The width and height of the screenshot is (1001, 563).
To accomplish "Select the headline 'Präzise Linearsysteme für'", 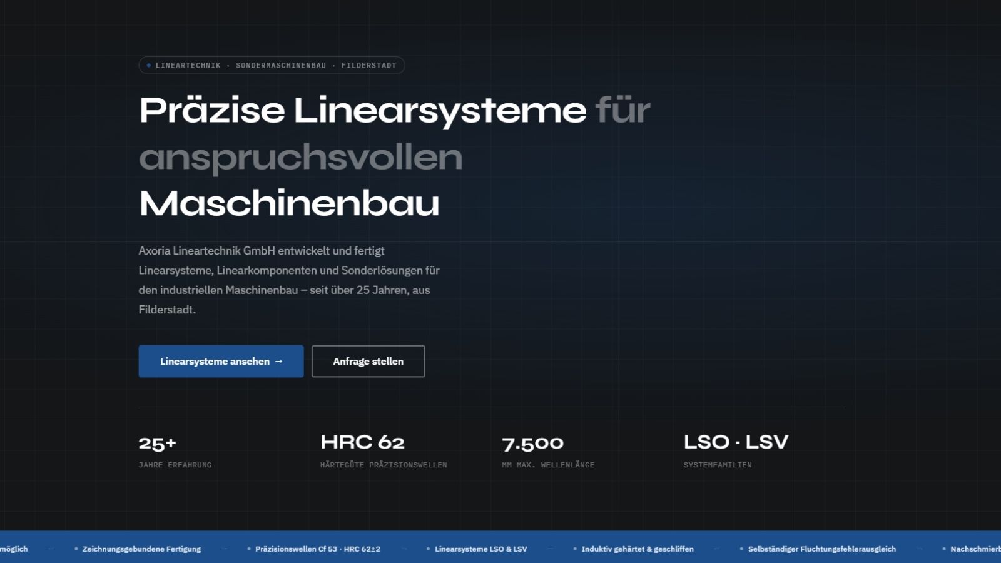I will coord(395,110).
